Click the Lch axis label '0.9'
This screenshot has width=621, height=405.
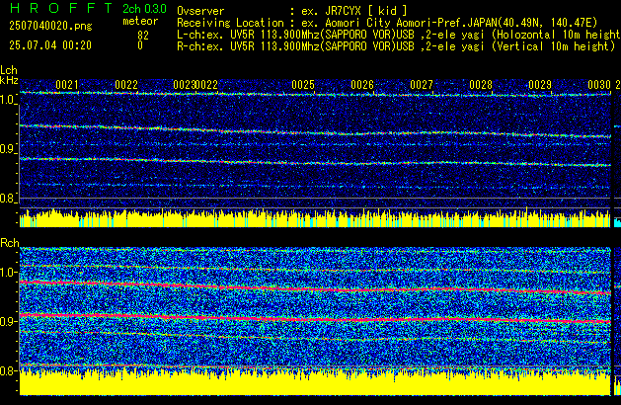[x=8, y=149]
